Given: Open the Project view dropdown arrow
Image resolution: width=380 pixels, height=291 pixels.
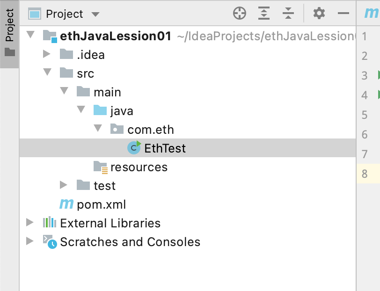Looking at the screenshot, I should [x=95, y=15].
